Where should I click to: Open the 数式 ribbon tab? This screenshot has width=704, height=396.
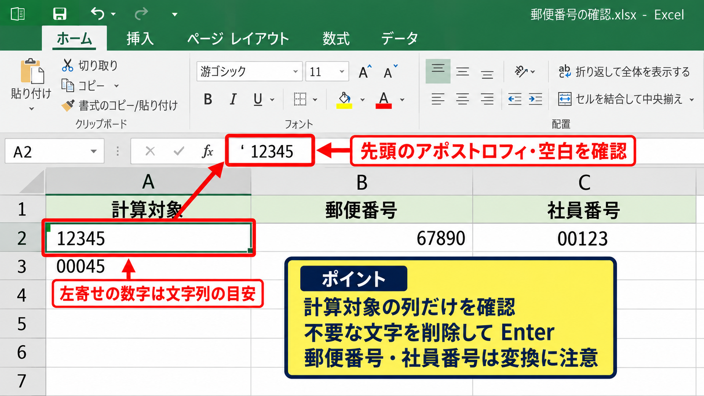click(x=336, y=38)
